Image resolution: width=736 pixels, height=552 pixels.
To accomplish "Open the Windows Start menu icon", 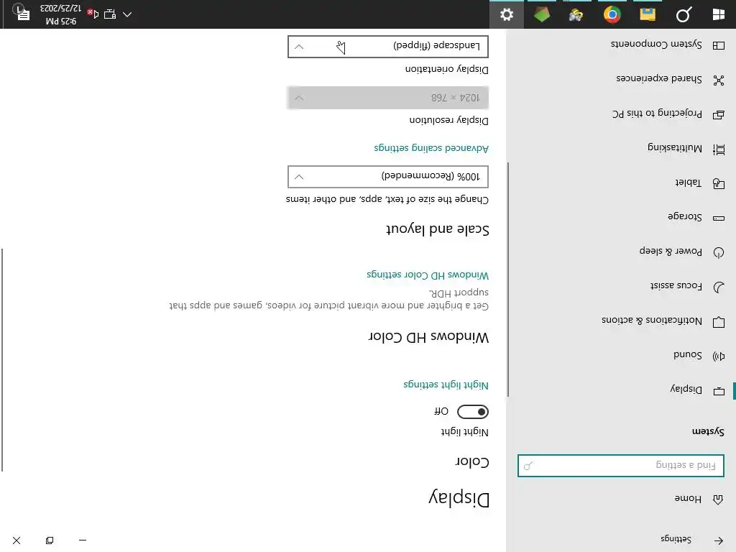I will coord(718,14).
